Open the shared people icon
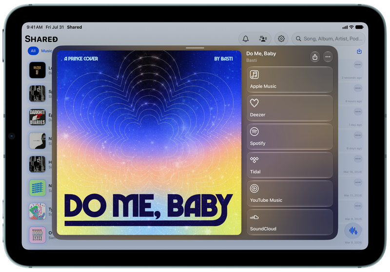390x272 pixels. 263,39
